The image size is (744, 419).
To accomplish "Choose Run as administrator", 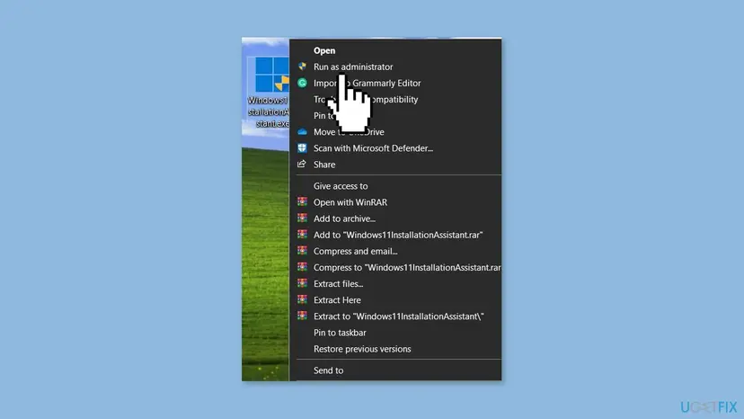I will (x=353, y=67).
